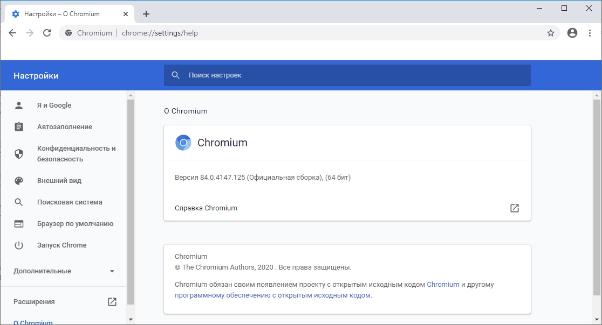
Task: Click the forward navigation arrow
Action: click(30, 33)
